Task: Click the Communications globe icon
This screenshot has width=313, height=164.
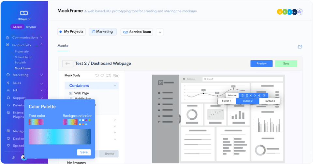Action: point(7,37)
